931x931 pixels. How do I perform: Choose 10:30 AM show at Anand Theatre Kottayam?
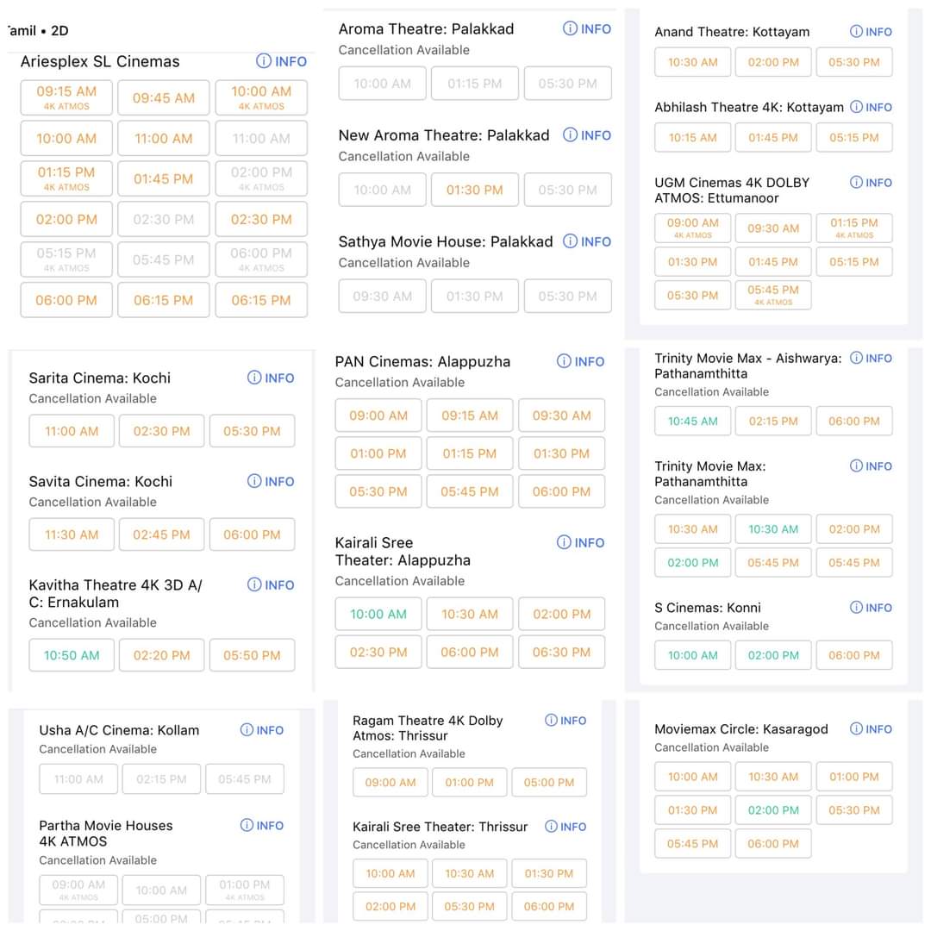coord(692,62)
